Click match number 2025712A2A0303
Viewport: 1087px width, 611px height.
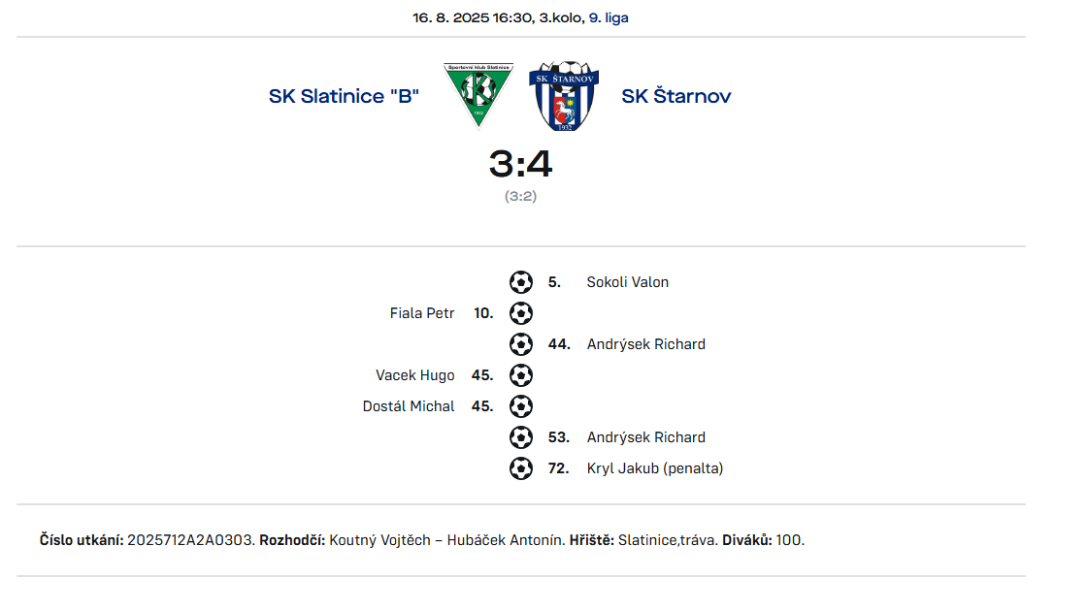[x=190, y=540]
